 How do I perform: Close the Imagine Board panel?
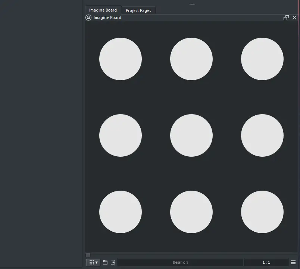pos(294,18)
